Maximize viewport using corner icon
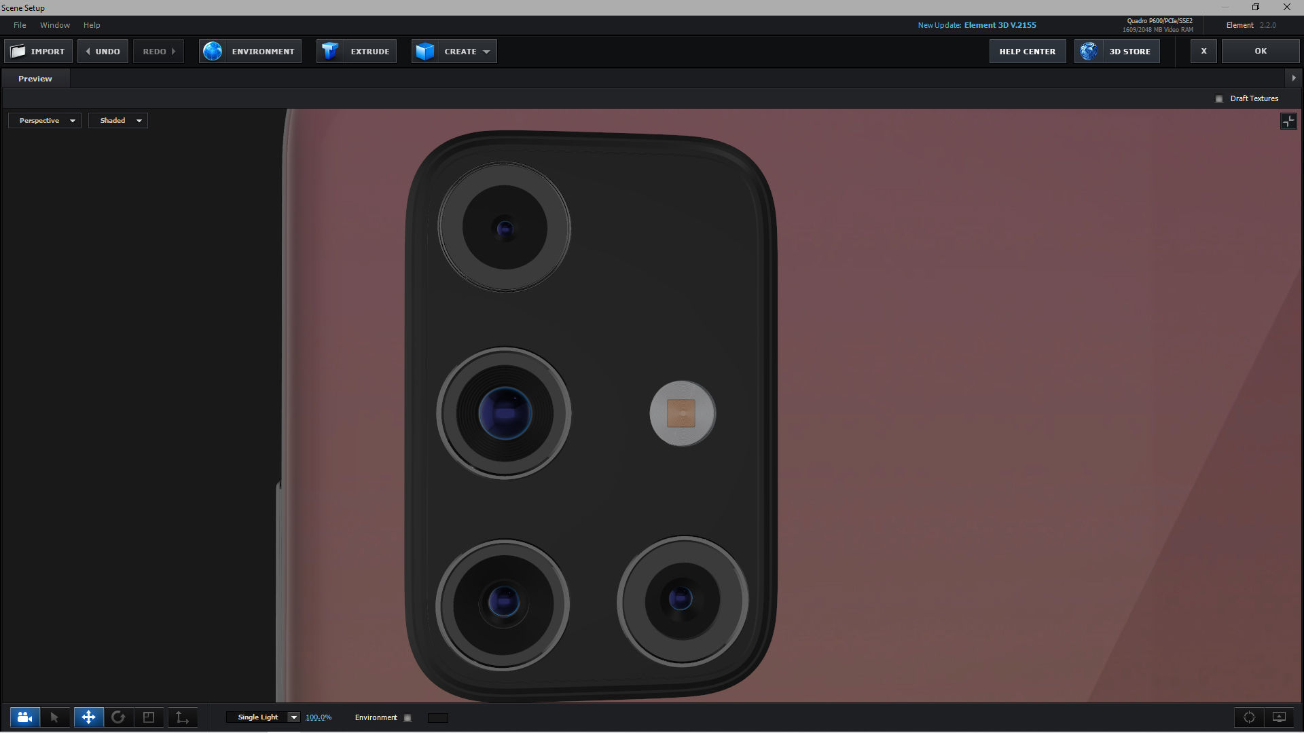1304x733 pixels. point(1288,121)
